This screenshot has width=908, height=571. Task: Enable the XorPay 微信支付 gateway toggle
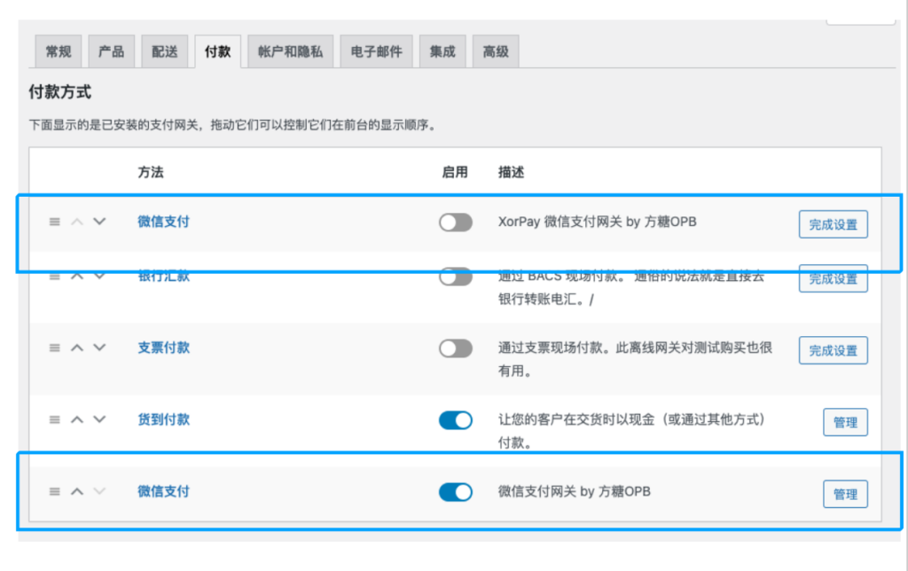click(455, 223)
